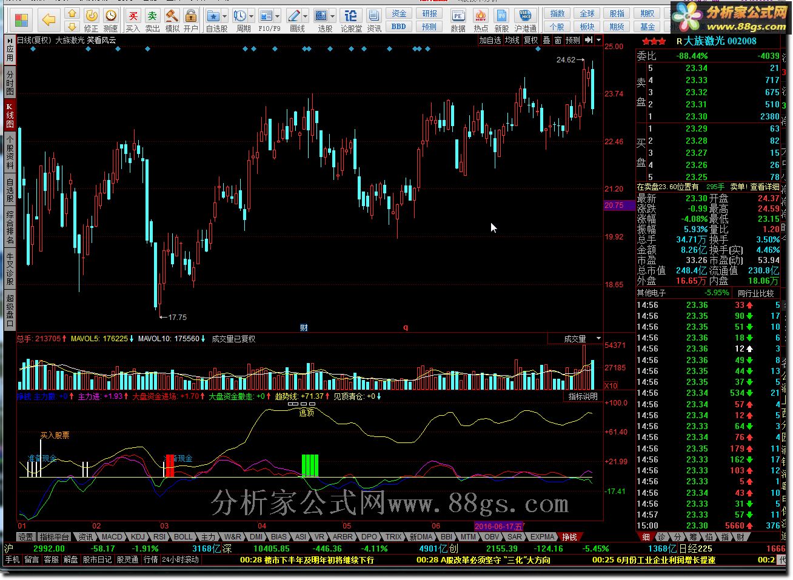The height and width of the screenshot is (580, 793).
Task: Select the MACD indicator tab
Action: [x=112, y=537]
